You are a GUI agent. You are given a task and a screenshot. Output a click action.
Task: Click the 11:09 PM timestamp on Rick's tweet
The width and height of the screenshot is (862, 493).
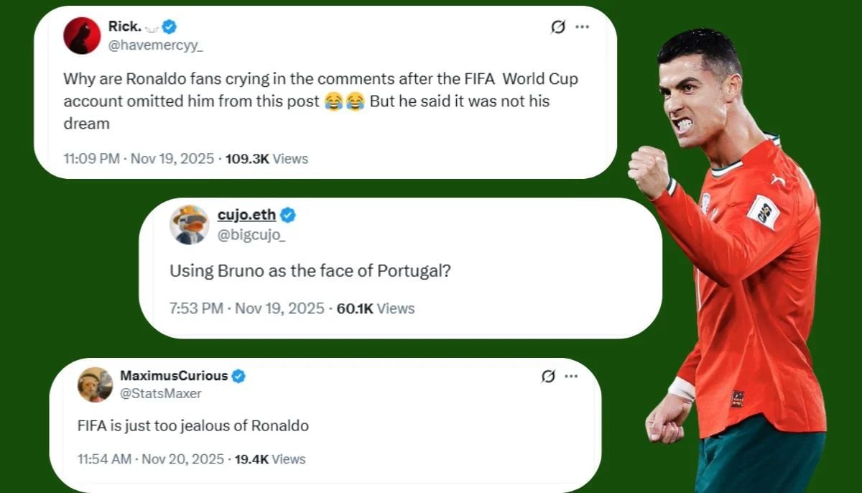tap(91, 159)
